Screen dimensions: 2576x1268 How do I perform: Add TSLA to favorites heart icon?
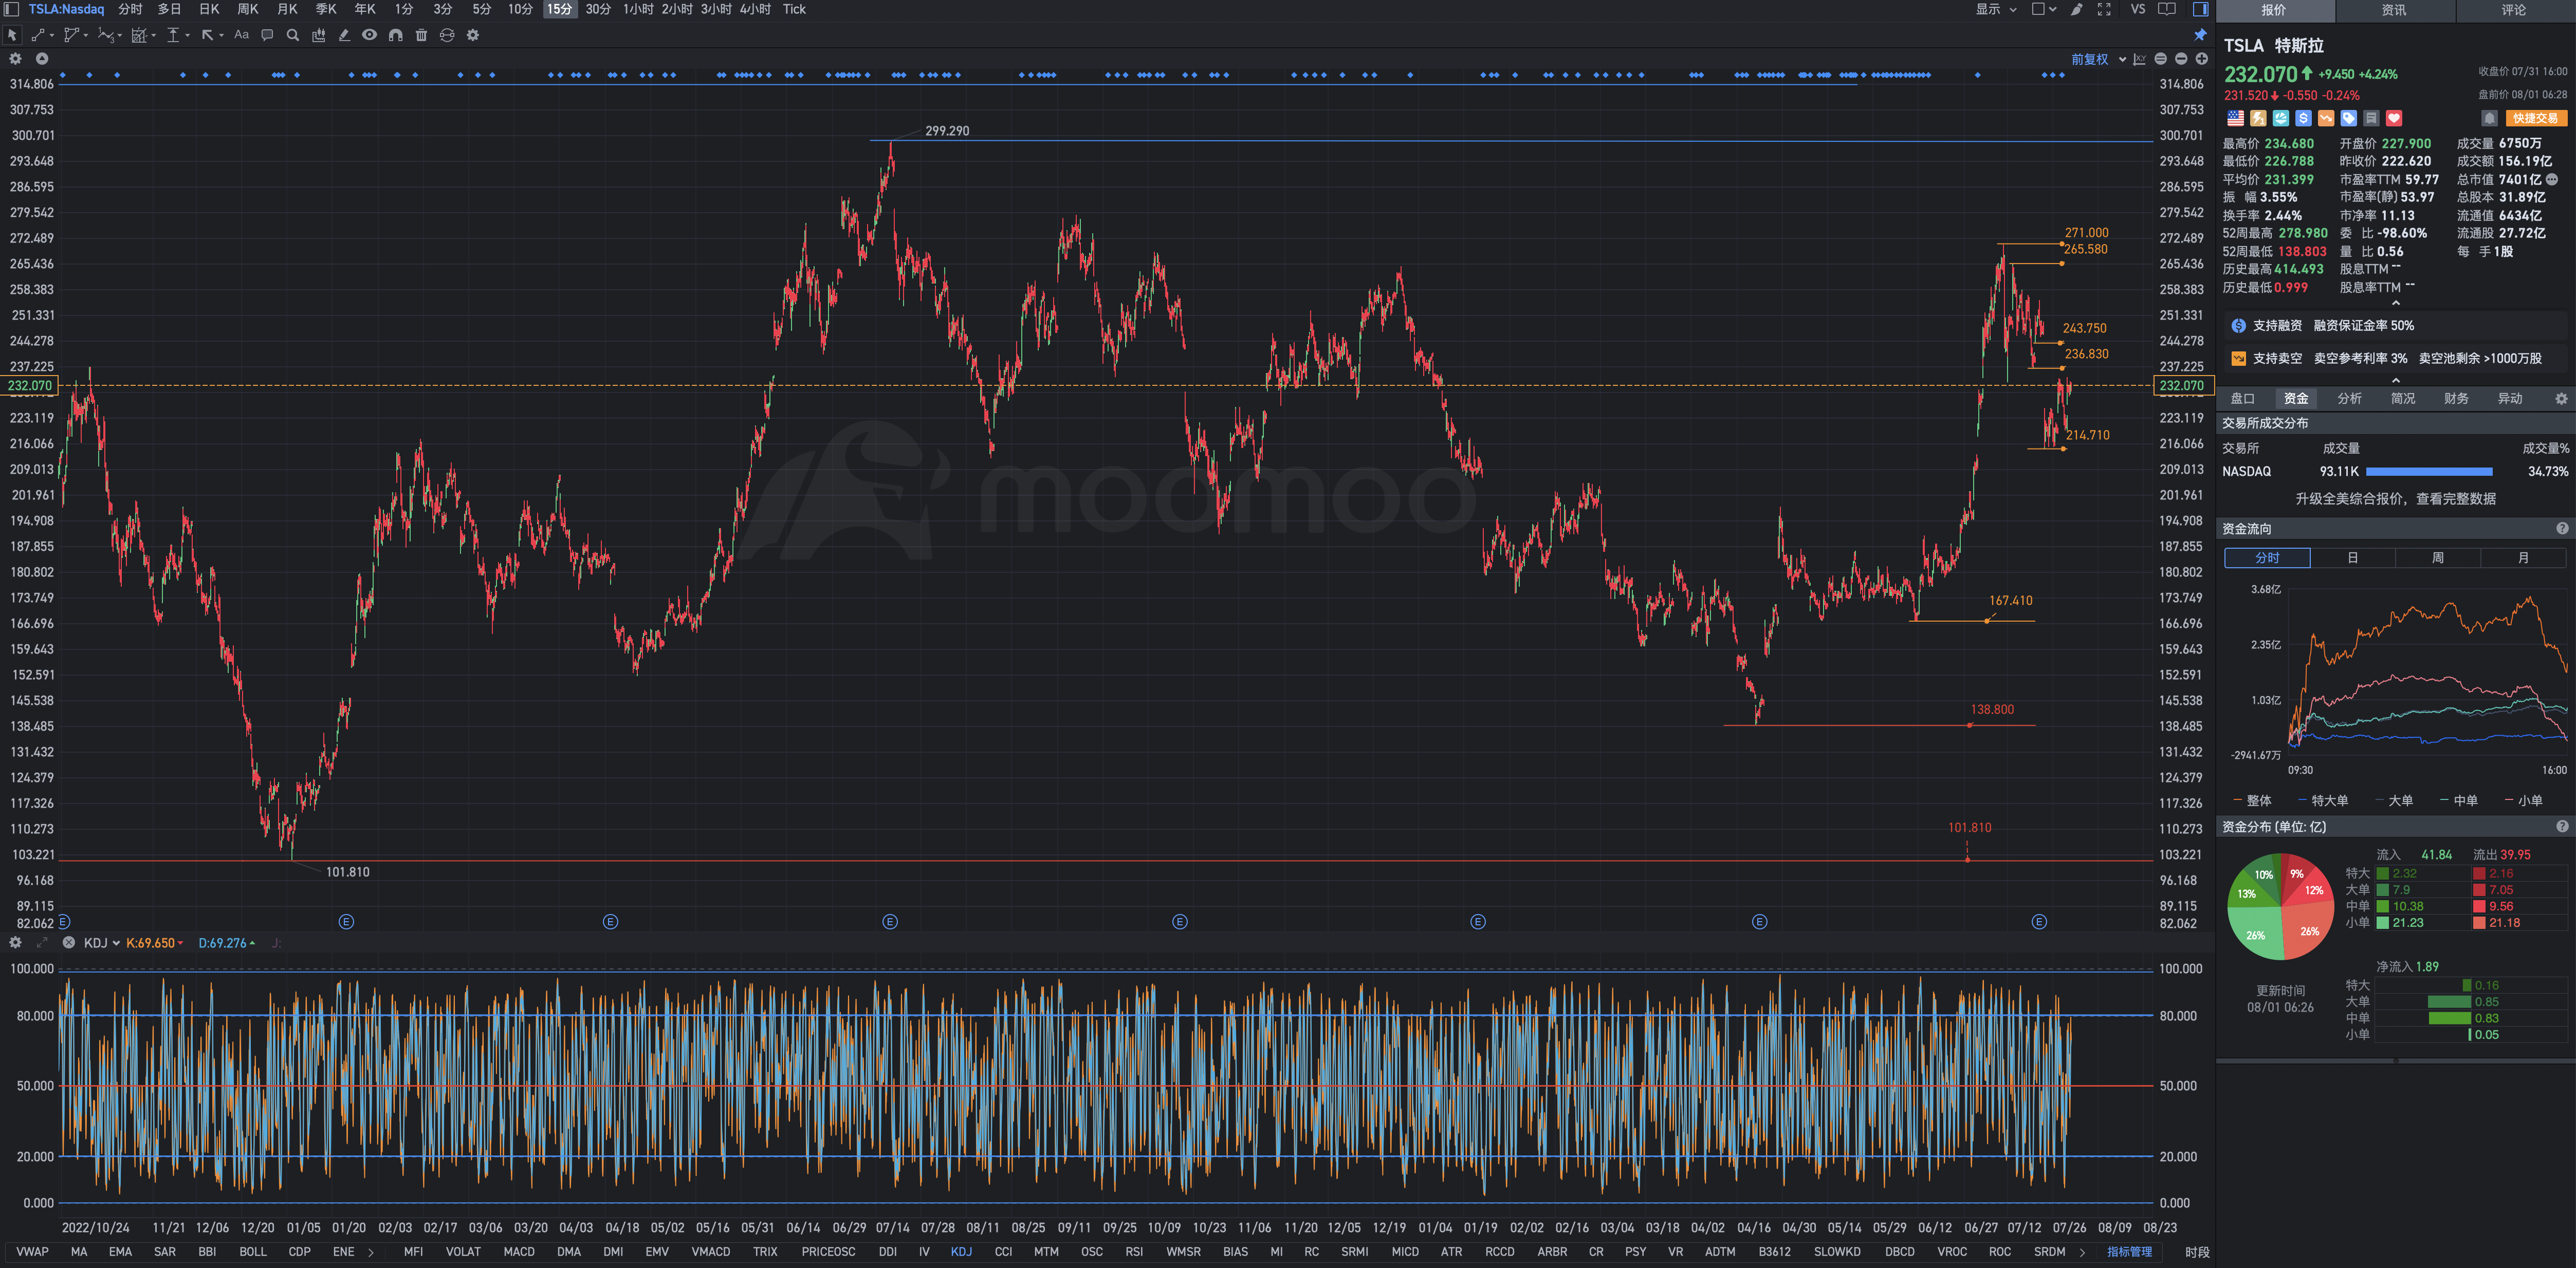pos(2394,118)
